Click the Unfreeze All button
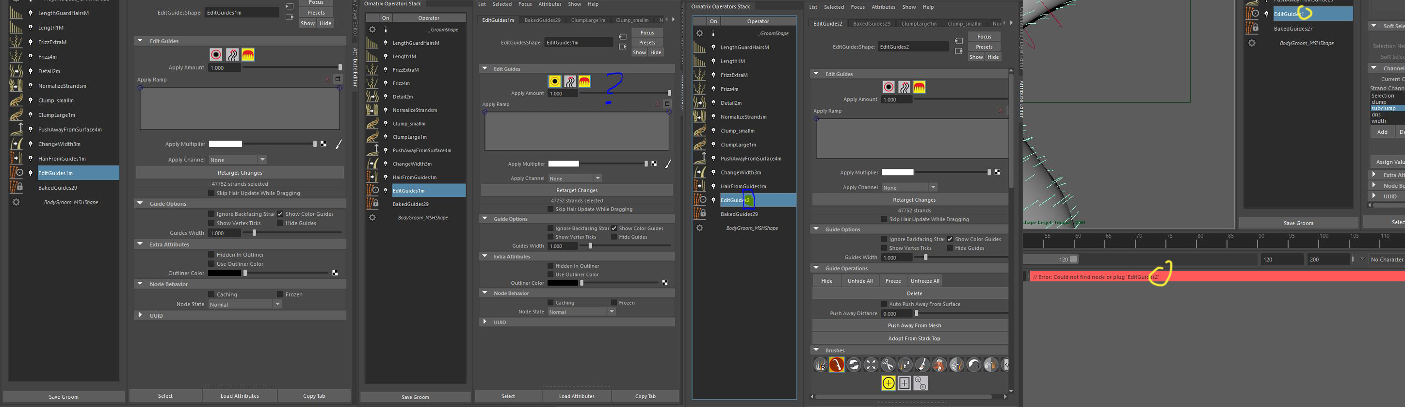The height and width of the screenshot is (407, 1405). (x=925, y=281)
